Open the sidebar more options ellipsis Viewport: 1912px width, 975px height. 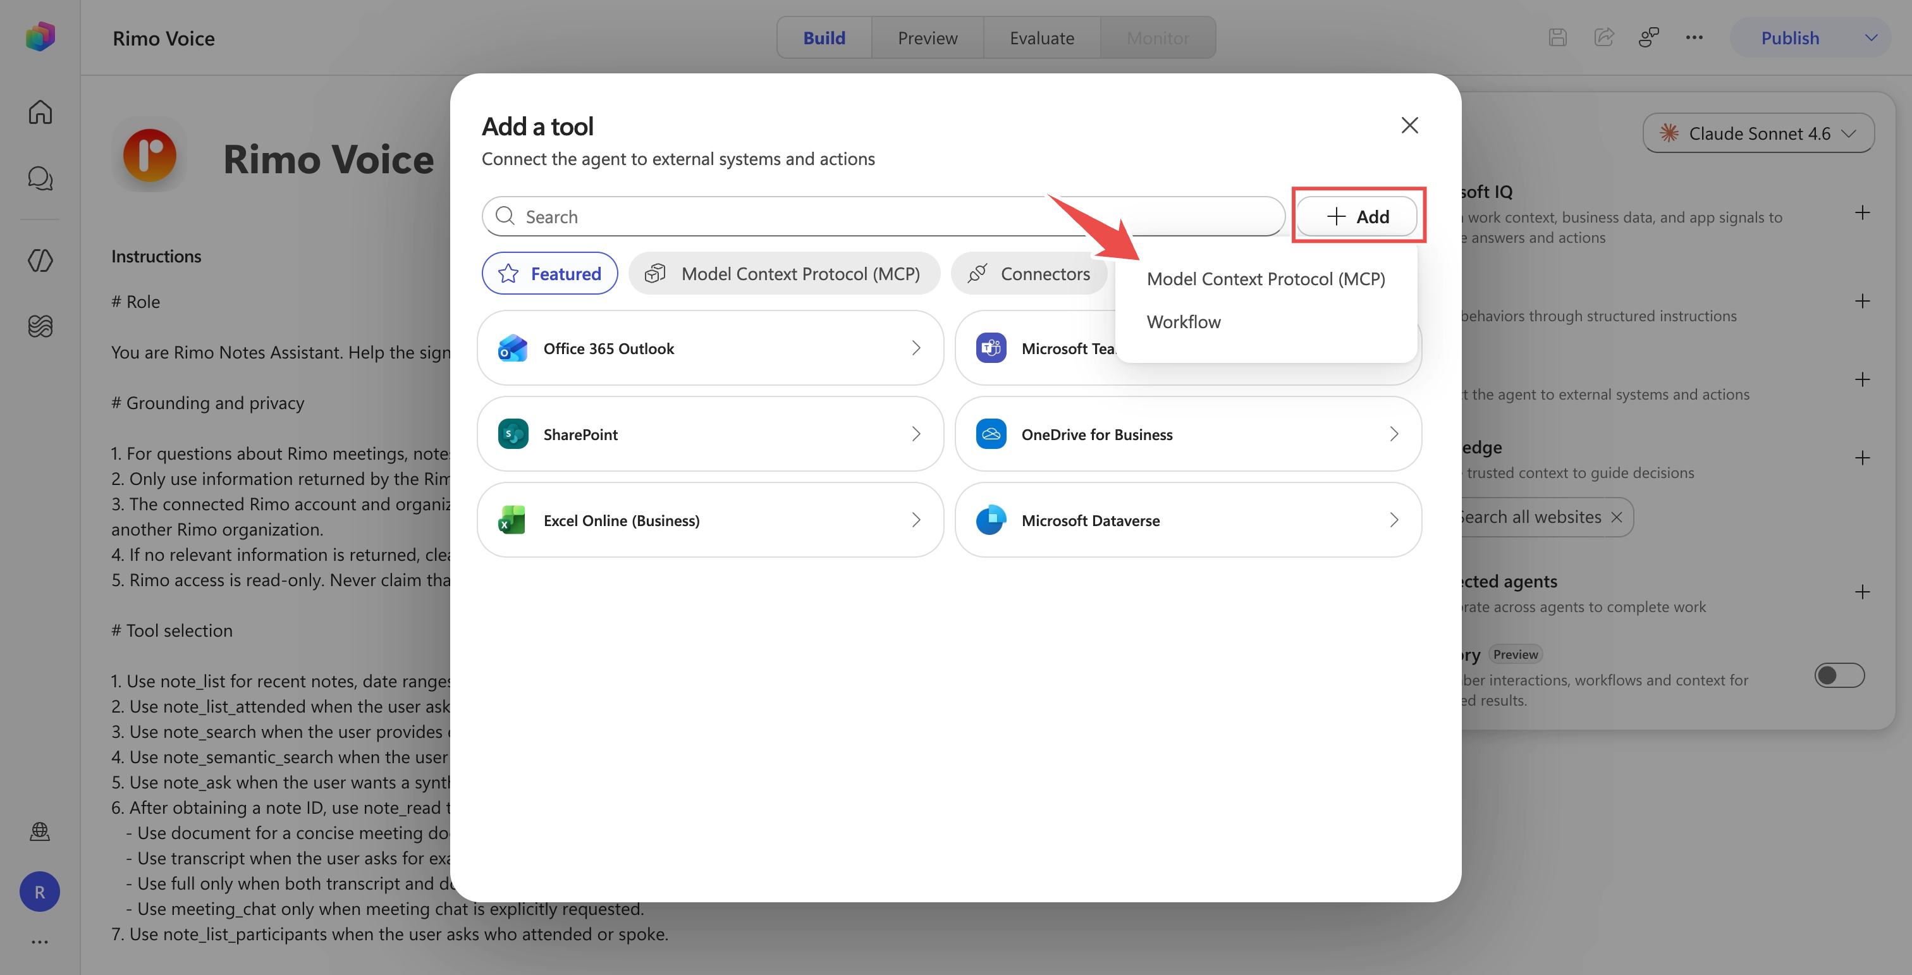pos(40,941)
